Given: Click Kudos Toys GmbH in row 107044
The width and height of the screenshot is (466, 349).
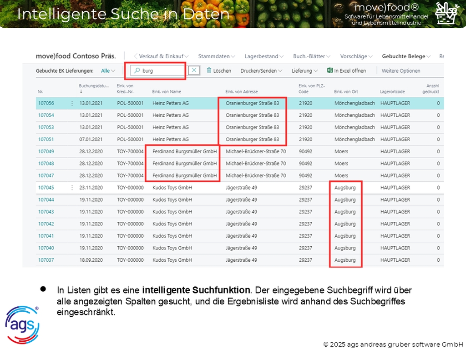Looking at the screenshot, I should [172, 200].
